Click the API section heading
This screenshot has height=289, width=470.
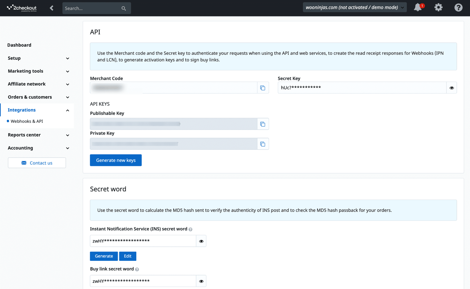95,32
